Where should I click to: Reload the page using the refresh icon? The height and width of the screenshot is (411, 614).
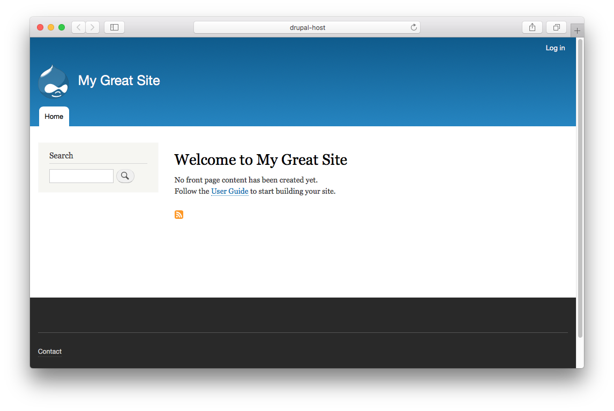(413, 27)
